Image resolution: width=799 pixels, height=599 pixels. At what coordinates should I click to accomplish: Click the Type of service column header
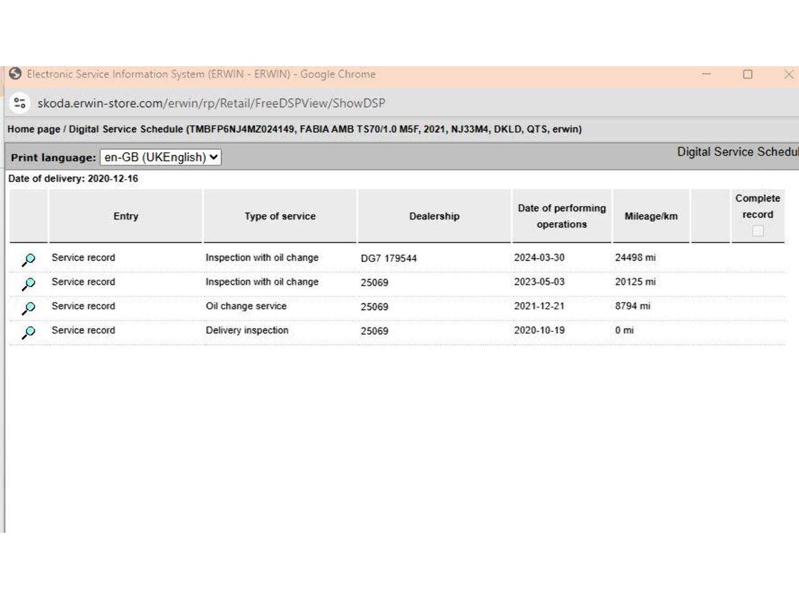point(280,216)
